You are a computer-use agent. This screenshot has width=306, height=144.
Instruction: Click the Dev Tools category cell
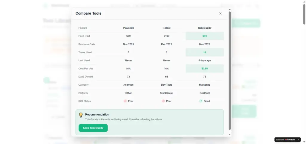166,85
